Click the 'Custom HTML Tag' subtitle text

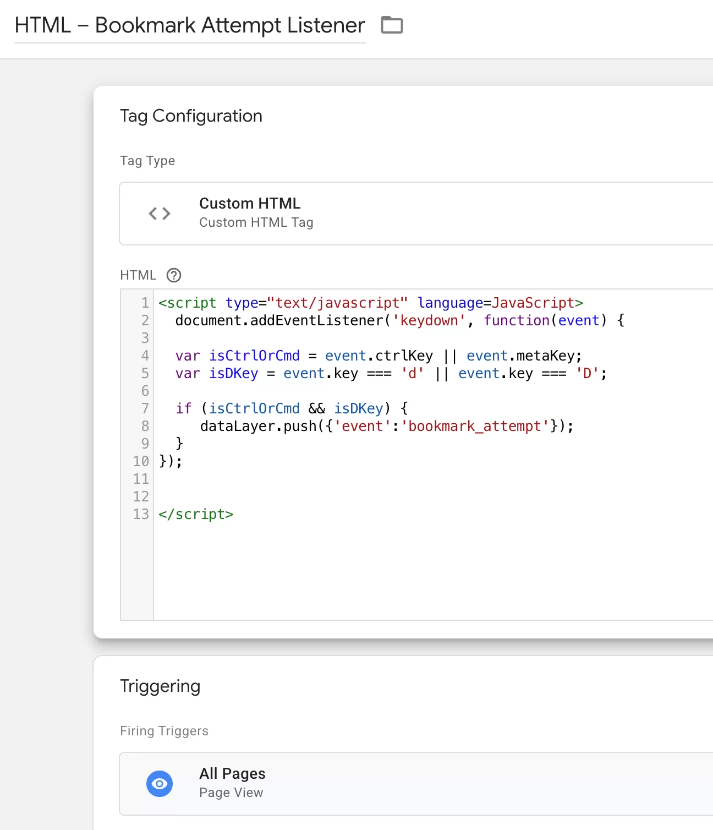coord(256,222)
